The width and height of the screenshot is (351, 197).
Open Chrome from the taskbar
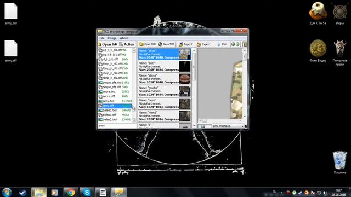pyautogui.click(x=71, y=192)
